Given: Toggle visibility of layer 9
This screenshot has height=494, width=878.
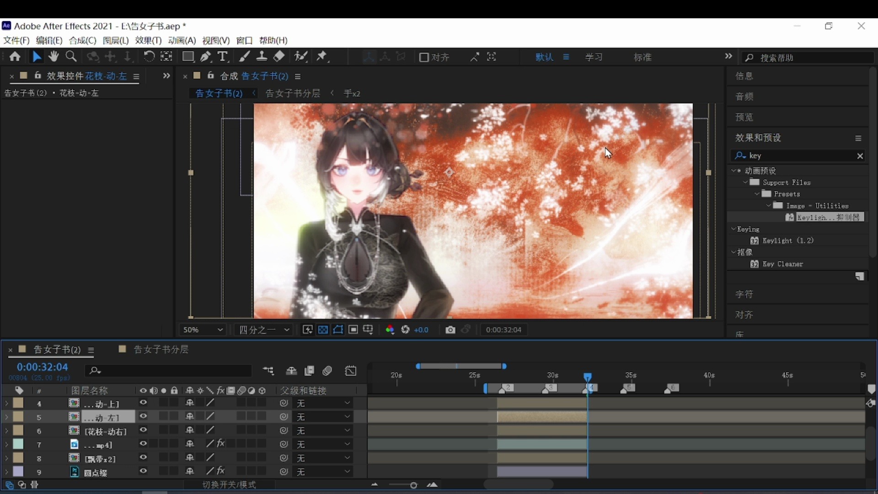Looking at the screenshot, I should pos(143,471).
